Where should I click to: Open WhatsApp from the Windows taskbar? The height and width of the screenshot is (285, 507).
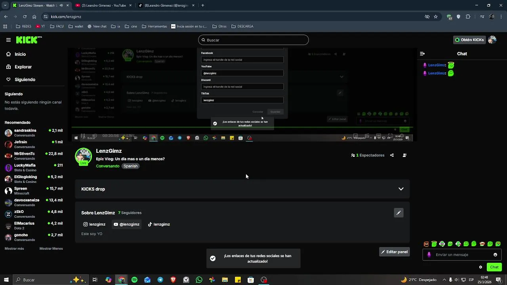tap(199, 280)
